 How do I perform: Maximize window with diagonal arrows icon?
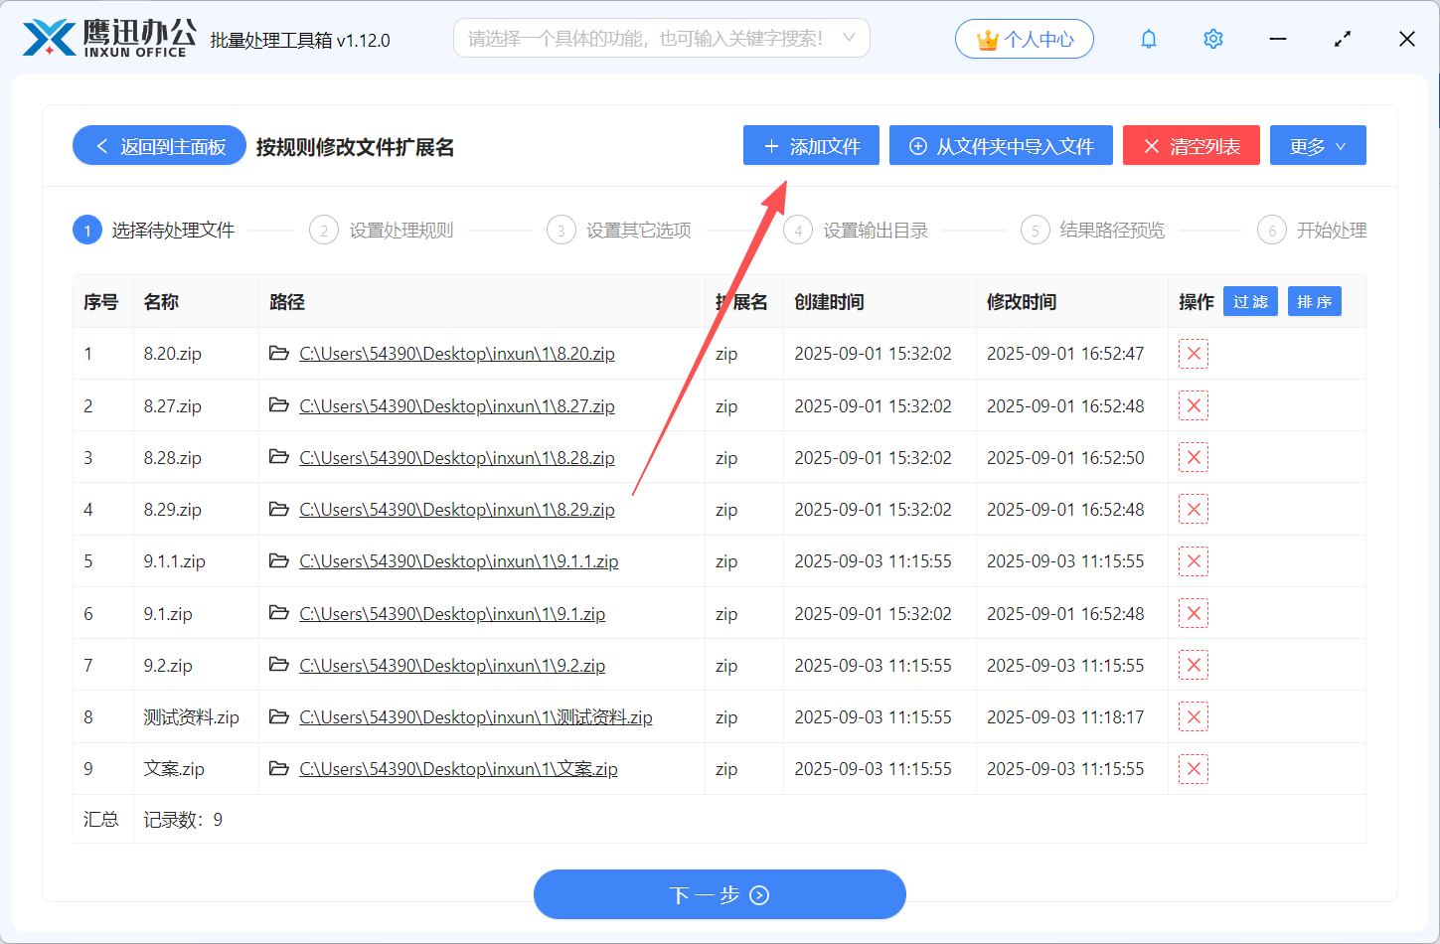(x=1343, y=39)
